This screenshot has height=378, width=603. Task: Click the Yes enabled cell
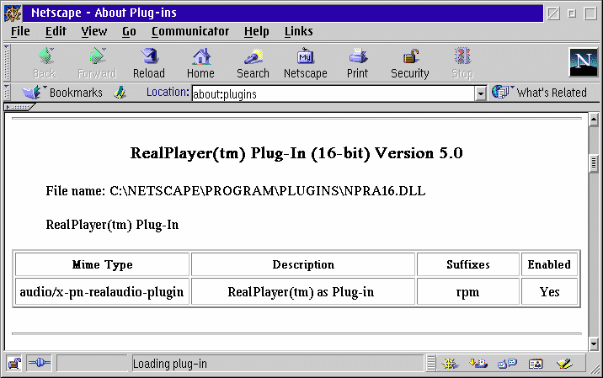pos(549,292)
